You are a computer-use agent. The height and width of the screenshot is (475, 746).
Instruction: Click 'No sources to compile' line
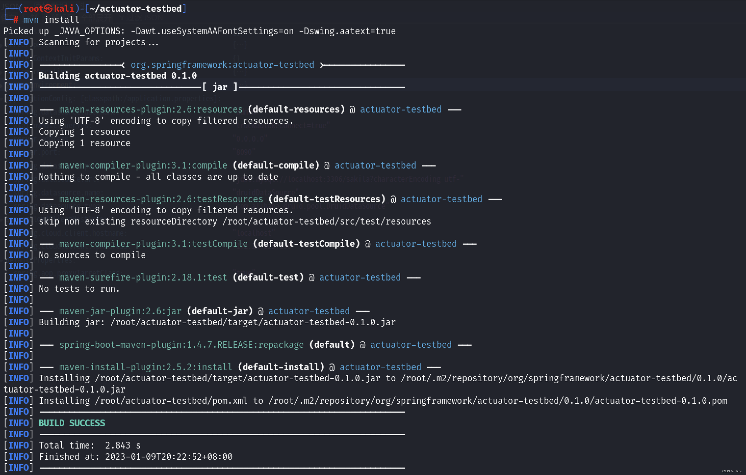pos(92,255)
